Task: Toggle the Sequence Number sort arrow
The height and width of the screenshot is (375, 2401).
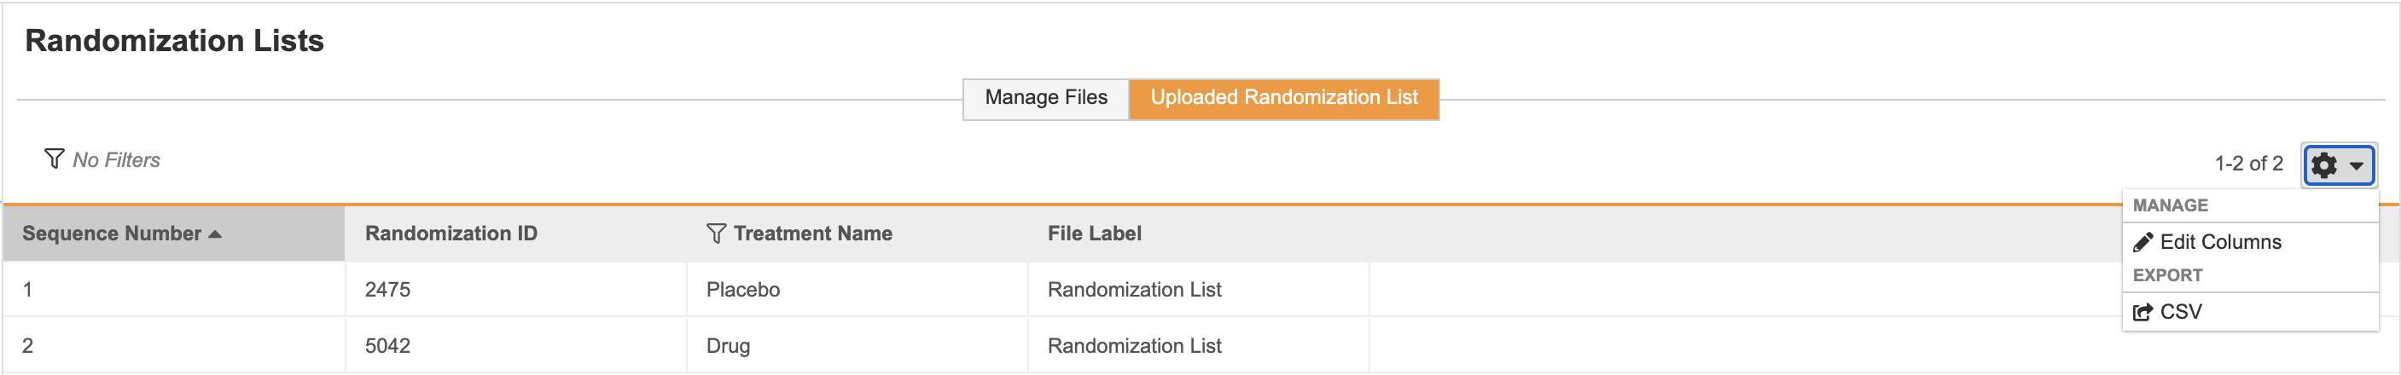Action: (215, 234)
